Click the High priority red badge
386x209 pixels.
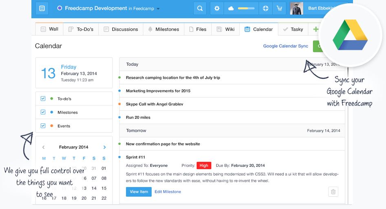[x=204, y=166]
